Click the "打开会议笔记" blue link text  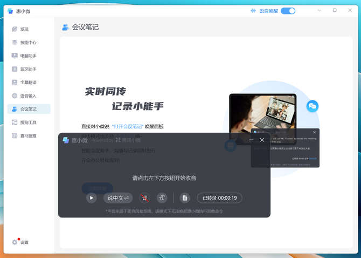point(128,126)
